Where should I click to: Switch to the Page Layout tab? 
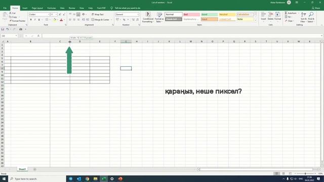37,8
